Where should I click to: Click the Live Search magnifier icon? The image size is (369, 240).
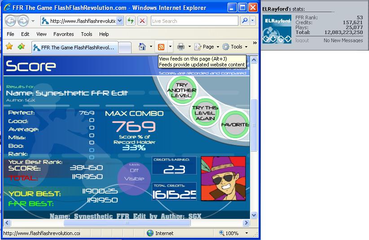245,21
